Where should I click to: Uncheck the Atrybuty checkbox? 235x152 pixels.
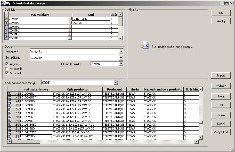[x=7, y=64]
